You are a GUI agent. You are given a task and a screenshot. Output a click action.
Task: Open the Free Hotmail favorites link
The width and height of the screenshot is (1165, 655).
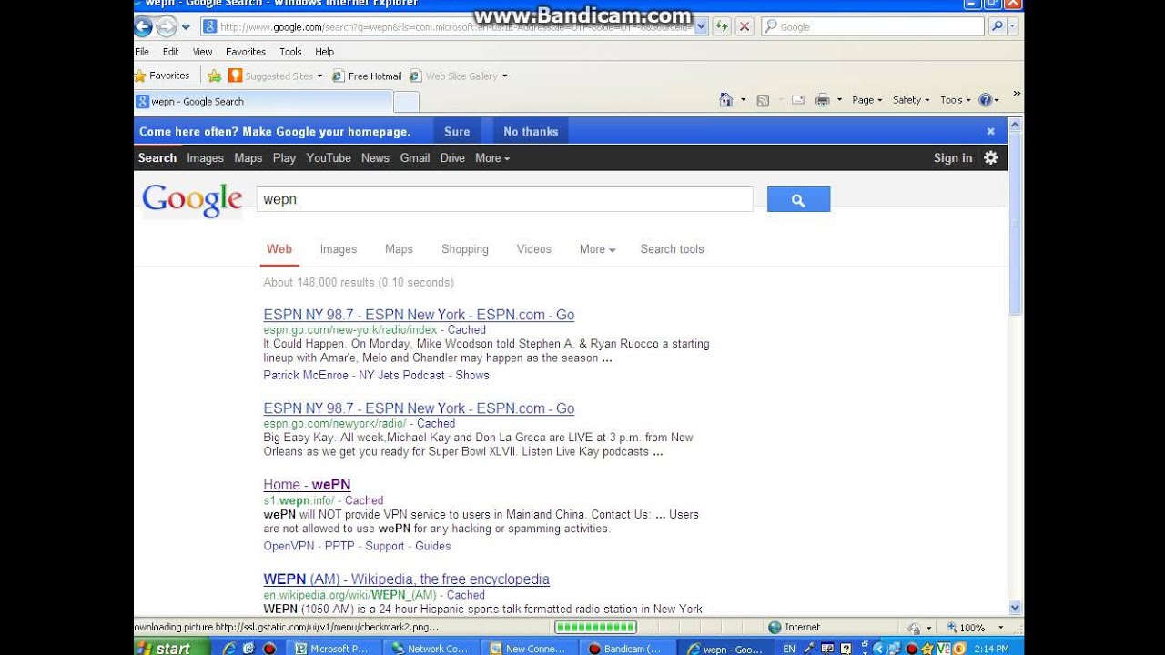pos(366,76)
